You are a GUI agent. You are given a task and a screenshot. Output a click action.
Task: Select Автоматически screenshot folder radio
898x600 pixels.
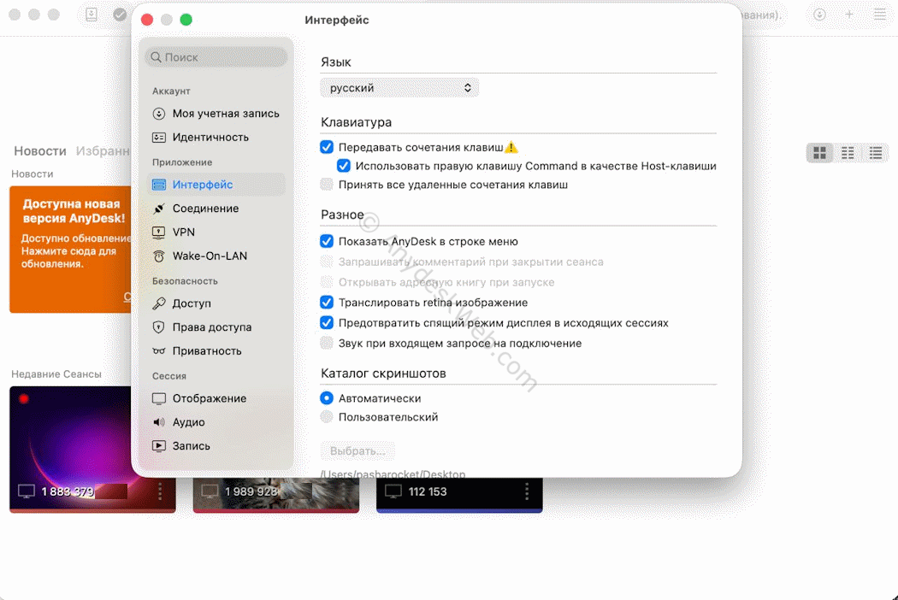tap(327, 398)
